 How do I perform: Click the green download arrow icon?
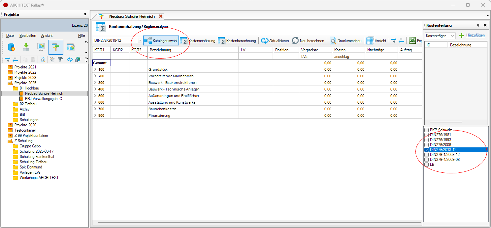[x=26, y=47]
